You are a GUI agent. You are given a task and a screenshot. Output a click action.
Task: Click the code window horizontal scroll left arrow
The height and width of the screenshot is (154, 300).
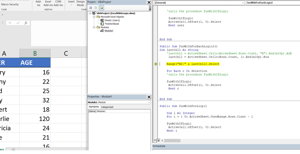pos(162,141)
